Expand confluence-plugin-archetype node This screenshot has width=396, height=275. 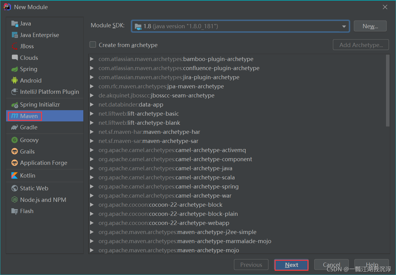click(92, 68)
